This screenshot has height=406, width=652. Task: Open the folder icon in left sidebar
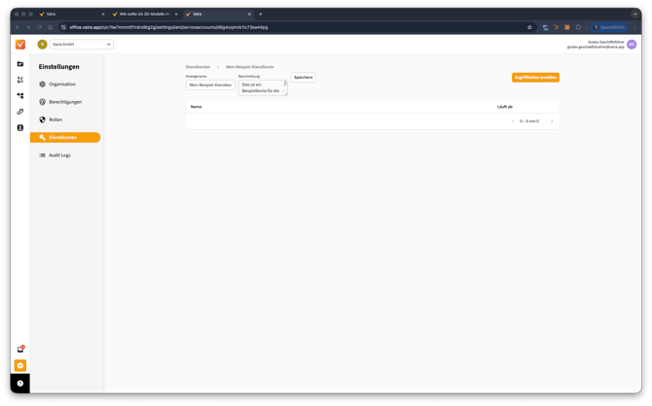[20, 64]
